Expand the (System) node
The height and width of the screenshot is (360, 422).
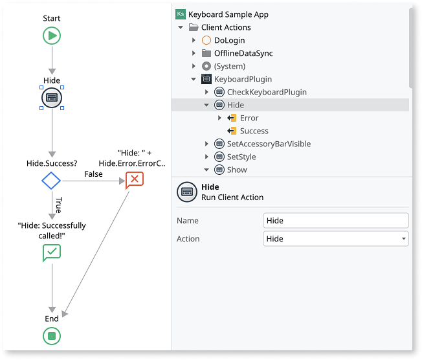click(x=194, y=66)
